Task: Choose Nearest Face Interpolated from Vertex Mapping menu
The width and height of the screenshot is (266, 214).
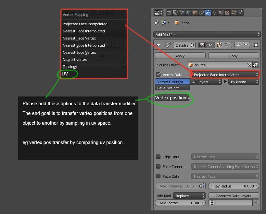Action: [84, 31]
